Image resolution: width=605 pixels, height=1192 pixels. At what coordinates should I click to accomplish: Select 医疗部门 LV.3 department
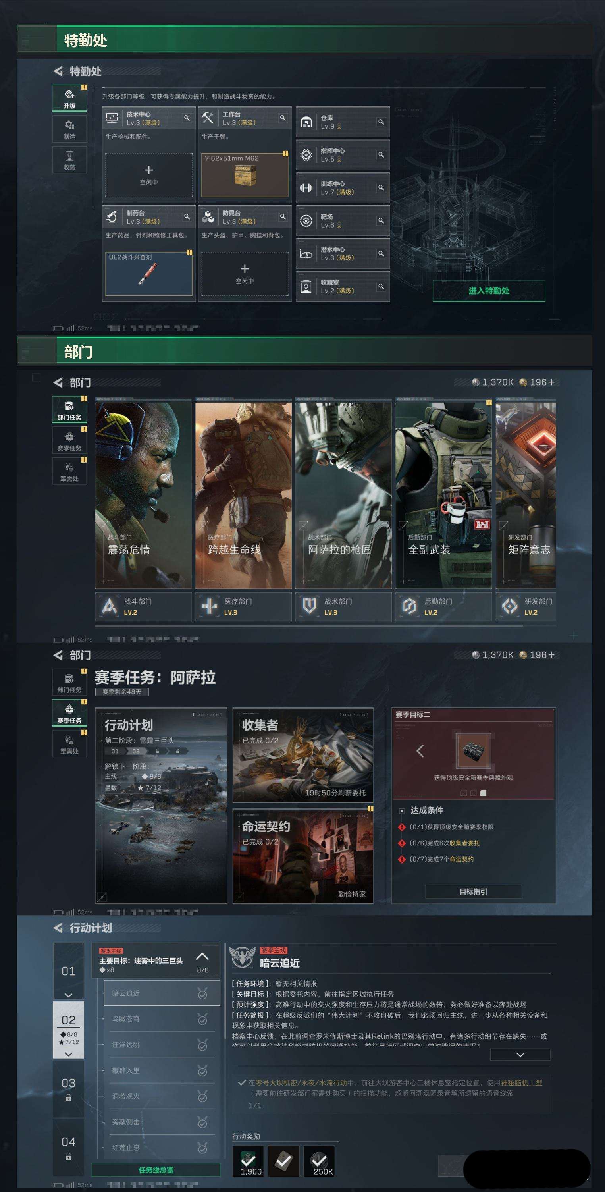[243, 607]
